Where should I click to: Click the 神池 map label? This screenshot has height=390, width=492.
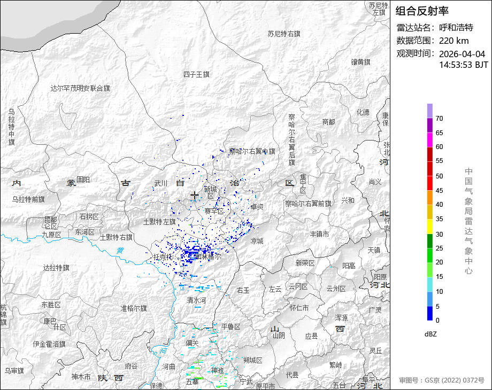[x=217, y=371]
